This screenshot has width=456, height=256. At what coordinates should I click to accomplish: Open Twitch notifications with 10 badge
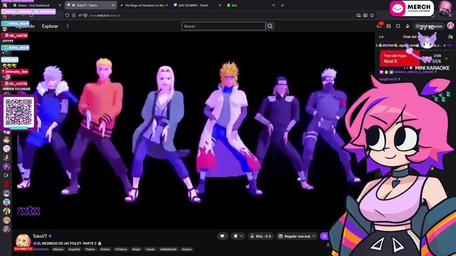[x=379, y=26]
